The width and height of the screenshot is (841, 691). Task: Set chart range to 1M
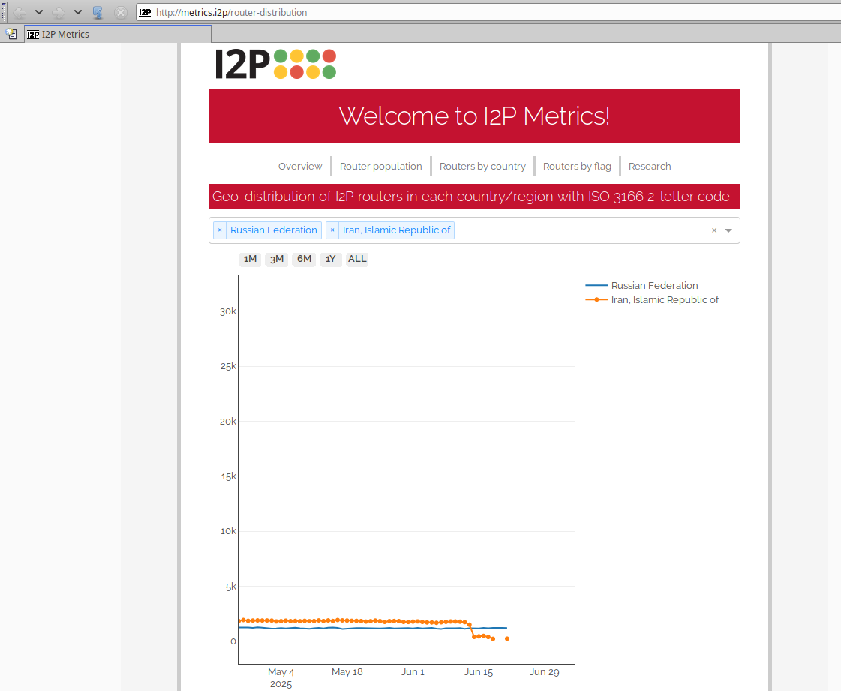pos(250,259)
